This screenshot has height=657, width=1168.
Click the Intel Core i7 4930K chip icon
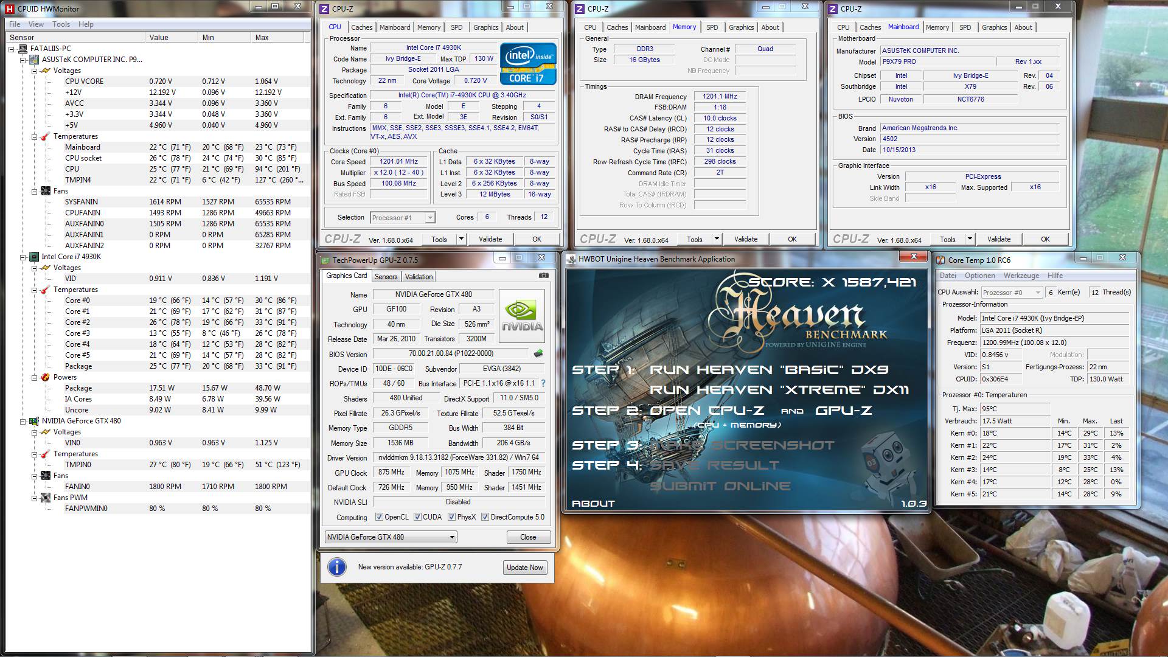click(x=35, y=257)
